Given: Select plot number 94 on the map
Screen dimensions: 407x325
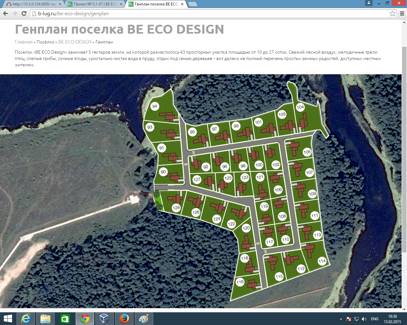Looking at the screenshot, I should (x=155, y=106).
